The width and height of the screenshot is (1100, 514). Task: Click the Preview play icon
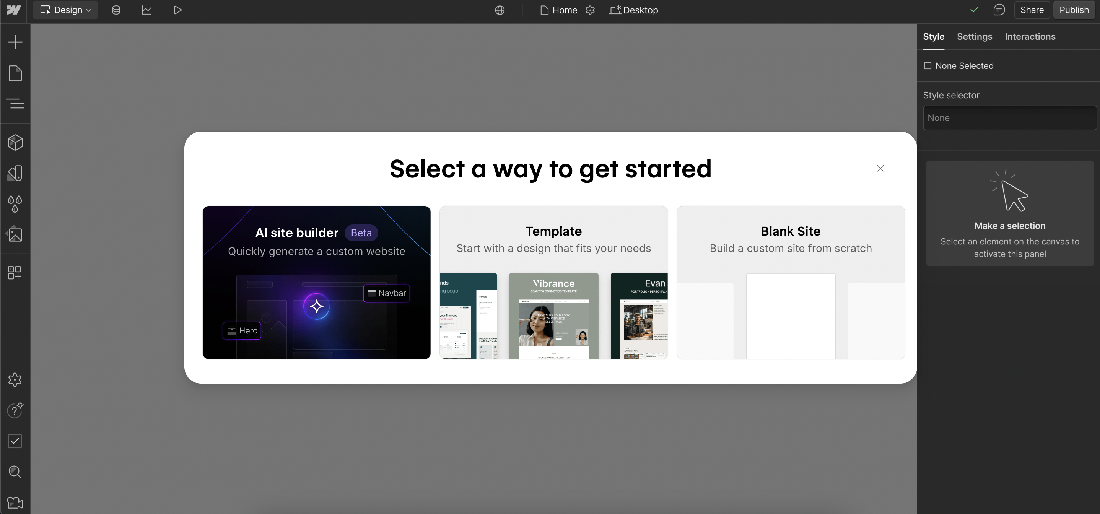click(x=177, y=10)
